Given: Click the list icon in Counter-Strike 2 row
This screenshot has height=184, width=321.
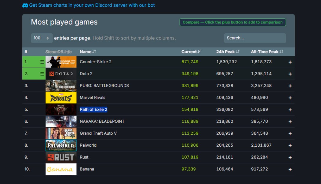Looking at the screenshot, I should tap(42, 62).
